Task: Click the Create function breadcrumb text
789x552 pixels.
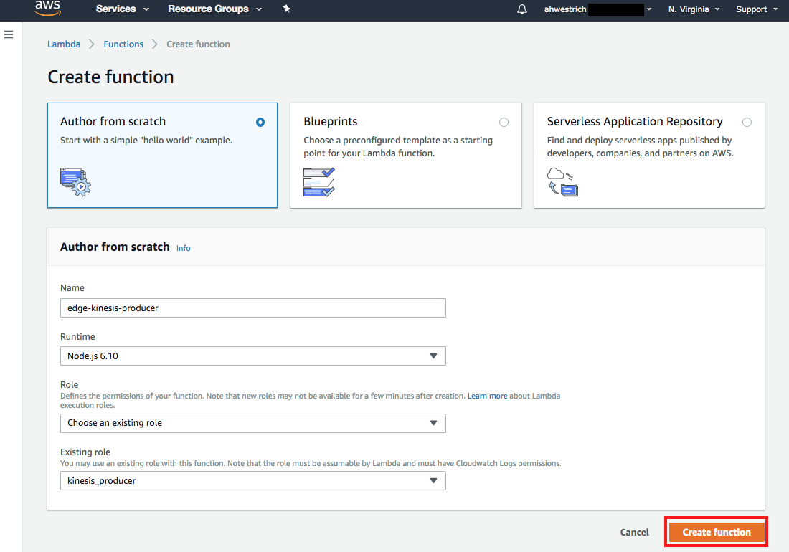Action: pos(198,44)
